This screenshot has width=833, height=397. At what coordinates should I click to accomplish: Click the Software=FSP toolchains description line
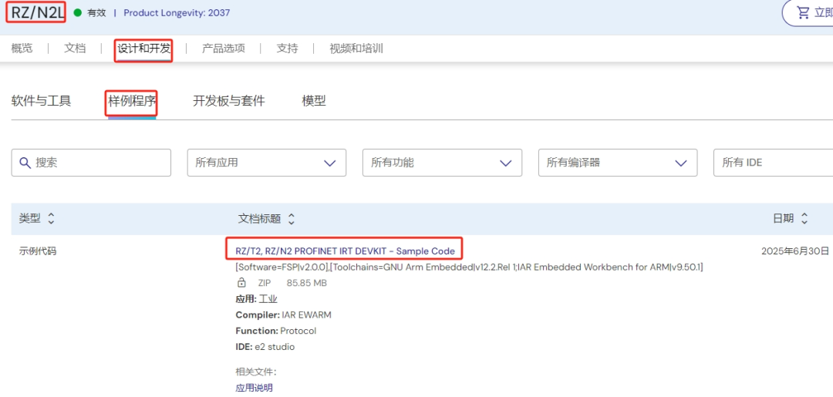[469, 267]
